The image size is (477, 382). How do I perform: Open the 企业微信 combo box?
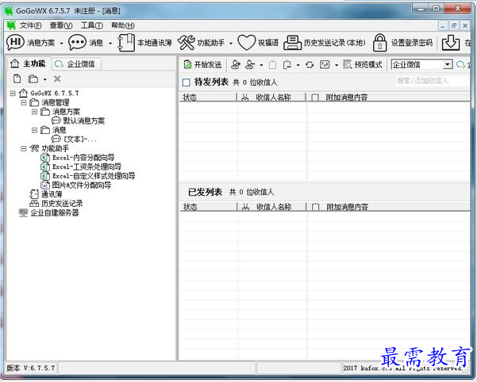[421, 65]
